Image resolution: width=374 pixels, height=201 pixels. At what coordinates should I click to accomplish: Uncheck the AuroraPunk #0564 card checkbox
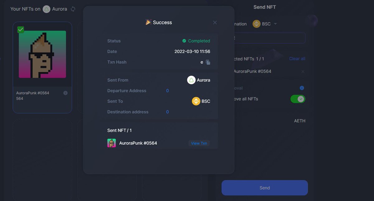click(x=21, y=30)
